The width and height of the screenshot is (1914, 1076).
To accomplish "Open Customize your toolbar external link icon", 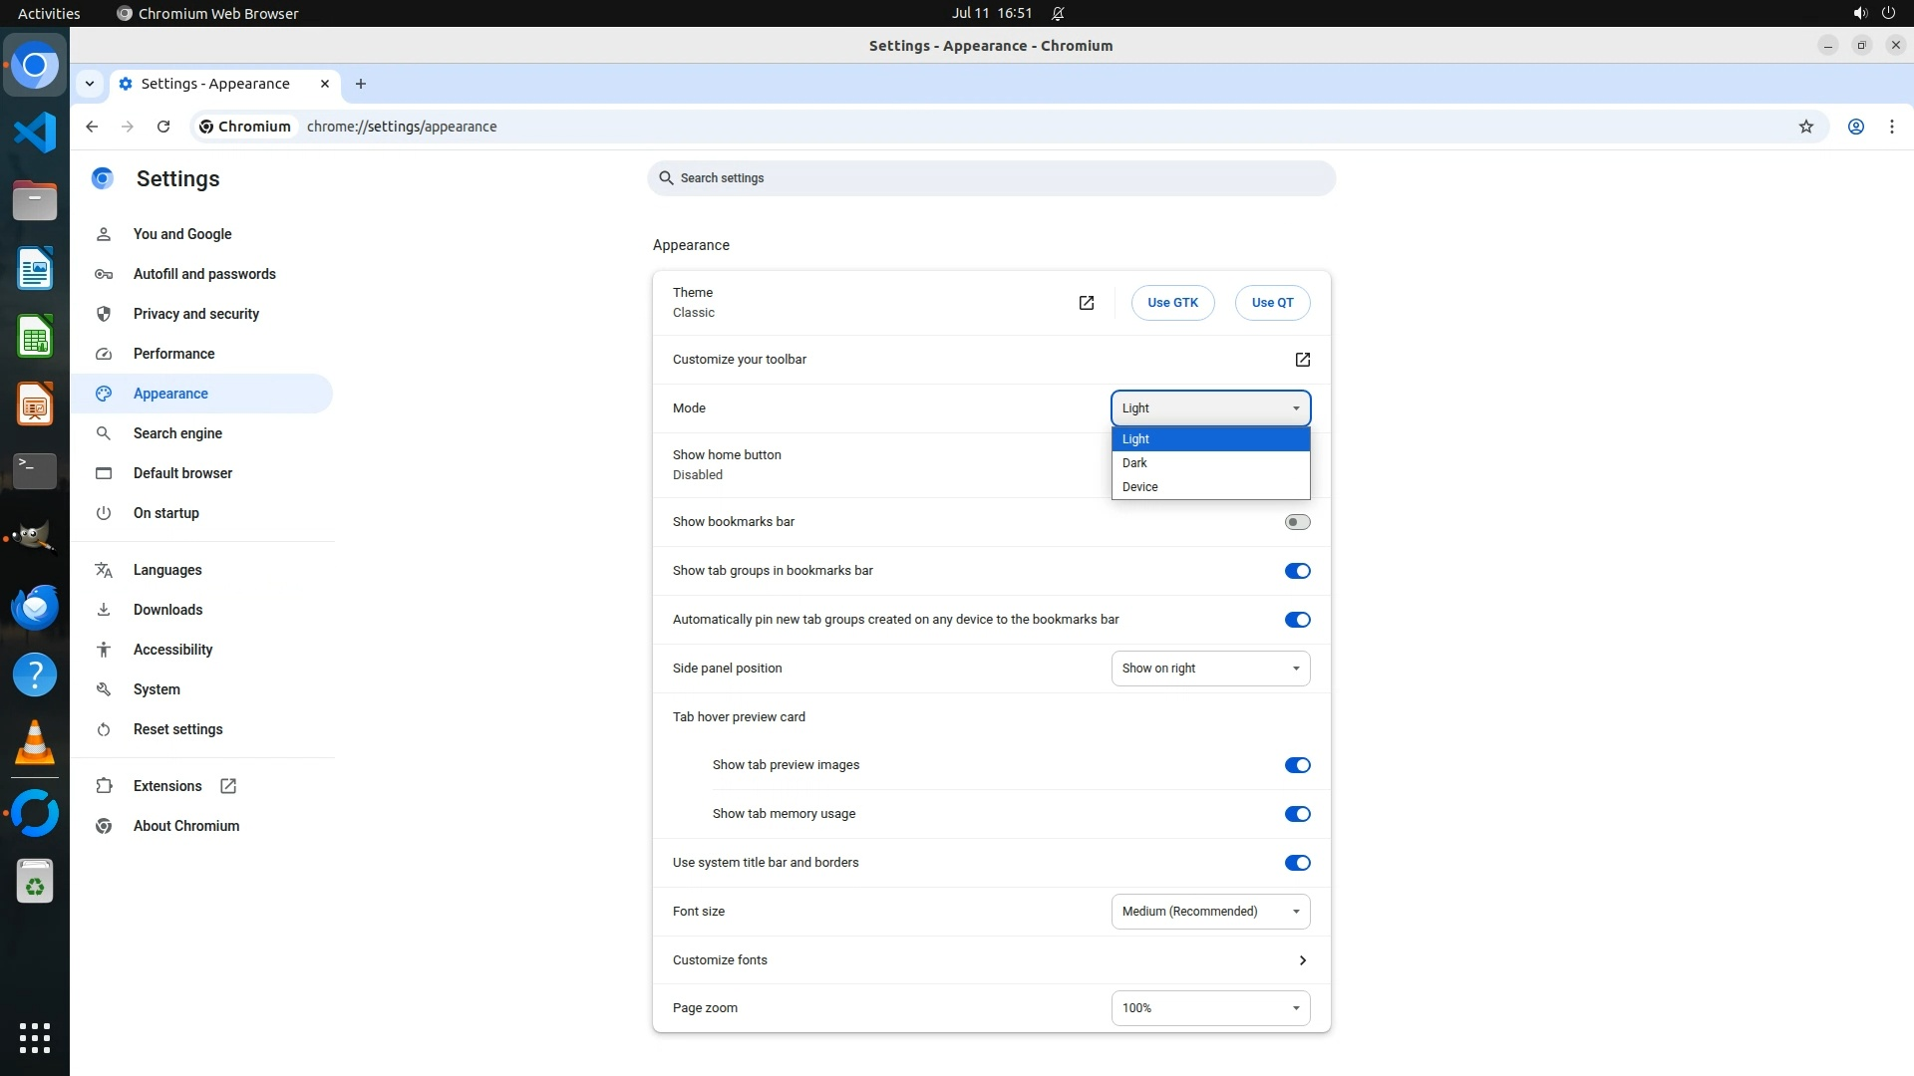I will (1302, 360).
